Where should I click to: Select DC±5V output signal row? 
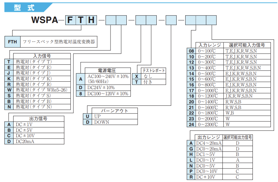[x=34, y=130]
